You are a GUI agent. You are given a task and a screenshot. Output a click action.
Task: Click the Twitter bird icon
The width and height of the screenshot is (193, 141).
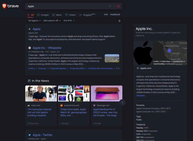click(29, 135)
